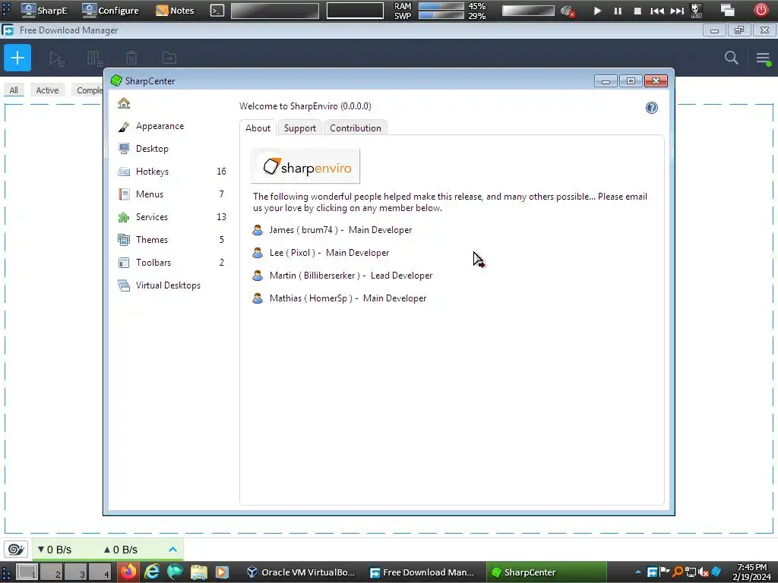Click the muted speaker icon on top bar
Image resolution: width=778 pixels, height=583 pixels.
point(568,11)
